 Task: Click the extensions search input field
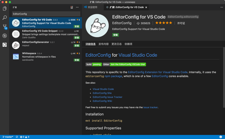(46, 14)
